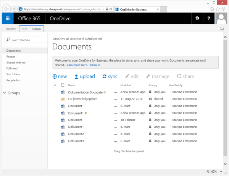This screenshot has width=229, height=176.
Task: Go forward with the browser forward arrow
Action: pos(15,9)
